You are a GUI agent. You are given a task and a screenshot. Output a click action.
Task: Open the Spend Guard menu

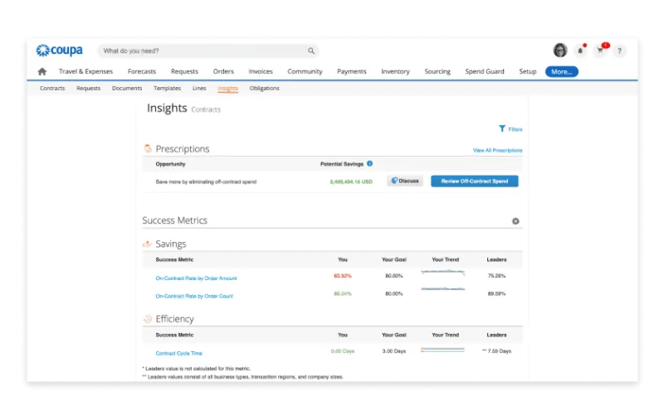485,71
